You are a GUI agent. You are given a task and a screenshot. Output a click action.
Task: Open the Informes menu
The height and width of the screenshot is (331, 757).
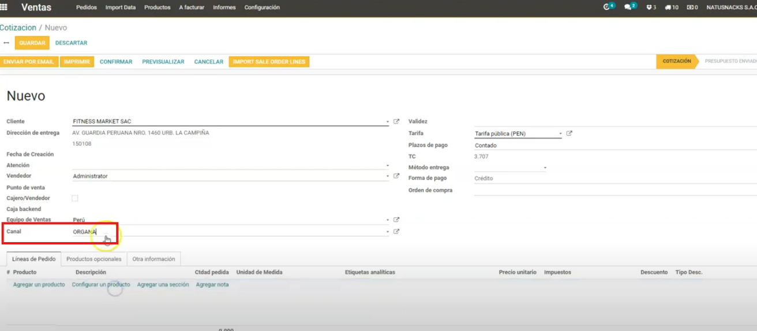pyautogui.click(x=224, y=8)
